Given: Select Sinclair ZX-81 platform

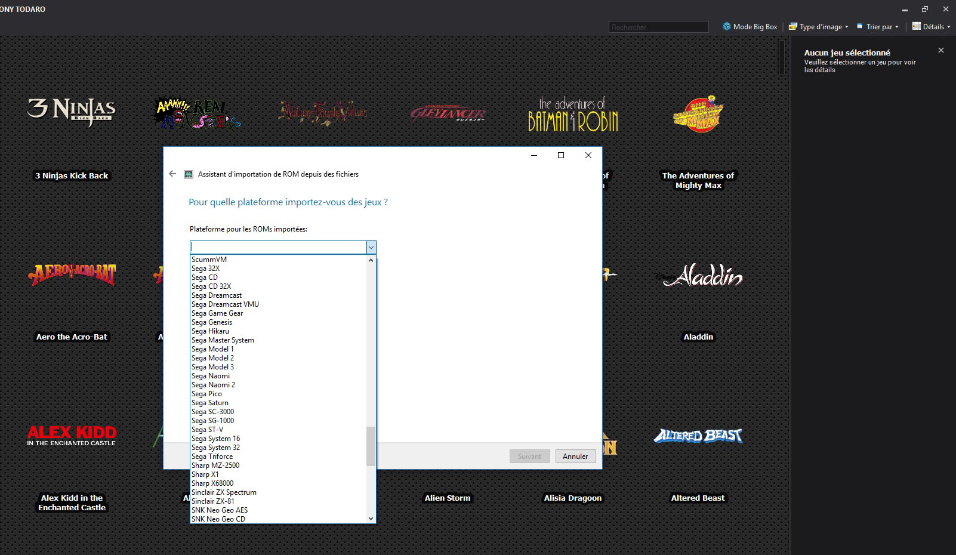Looking at the screenshot, I should pos(278,501).
